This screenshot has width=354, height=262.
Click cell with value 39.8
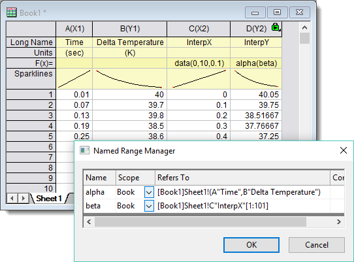(x=130, y=116)
